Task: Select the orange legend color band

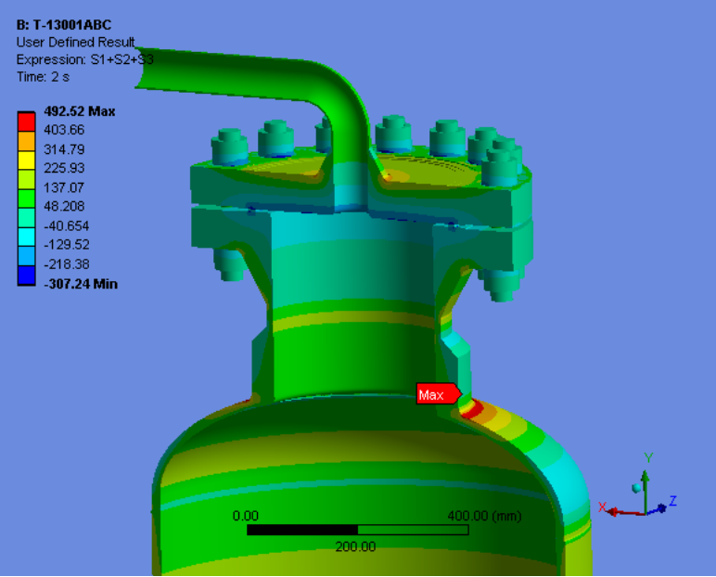Action: tap(26, 141)
